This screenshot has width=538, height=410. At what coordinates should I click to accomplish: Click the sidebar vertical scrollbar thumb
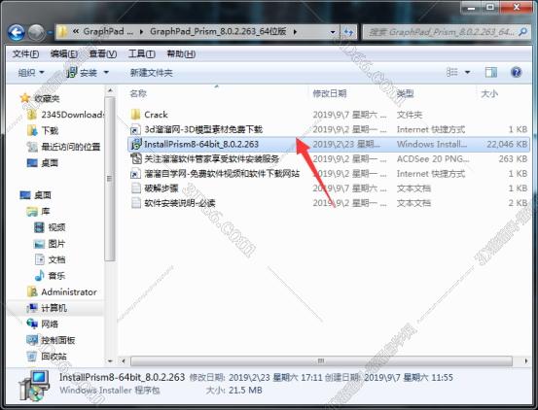[x=110, y=179]
